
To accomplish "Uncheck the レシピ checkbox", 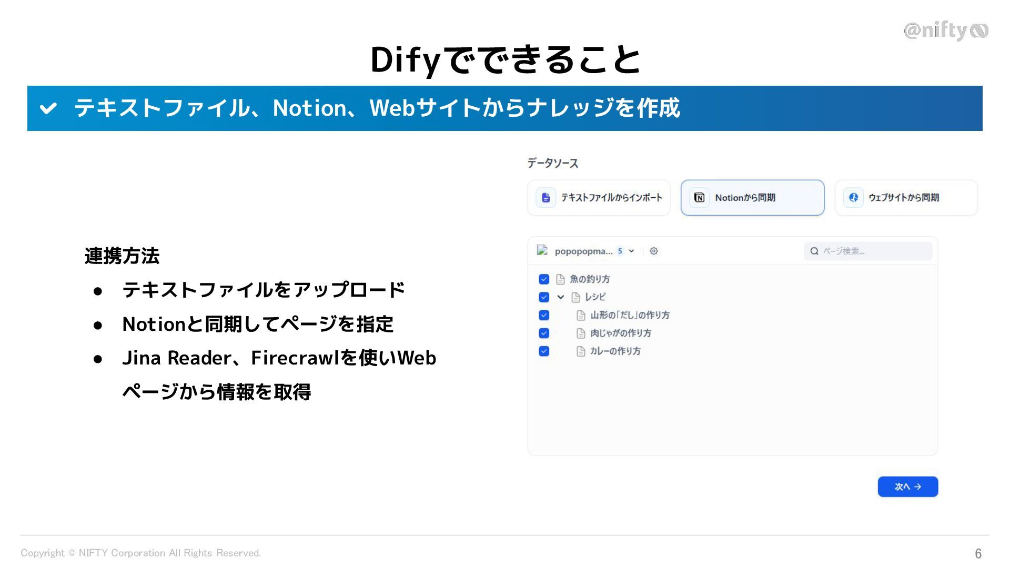I will pos(544,297).
